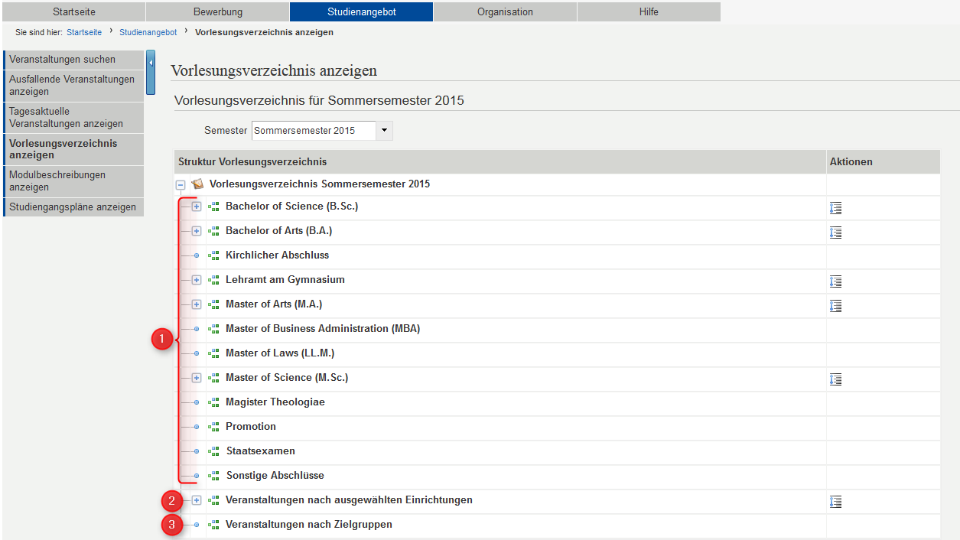Click the structure icon beside Master of Science
Screen dimensions: 960x540
(213, 378)
